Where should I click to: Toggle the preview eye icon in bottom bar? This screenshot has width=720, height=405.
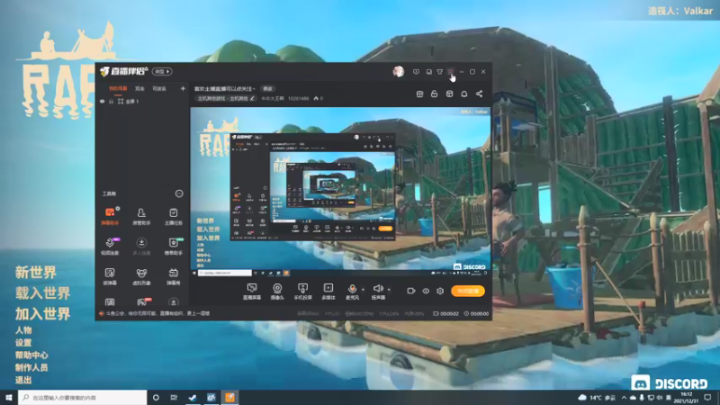(426, 291)
